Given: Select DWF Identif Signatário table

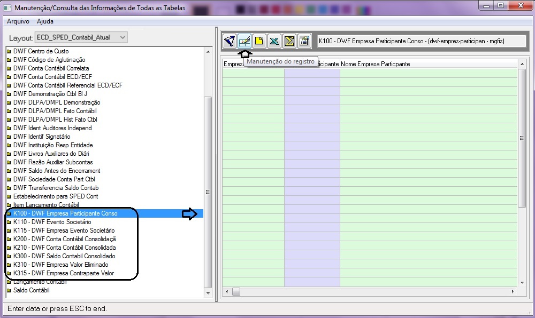Looking at the screenshot, I should pyautogui.click(x=42, y=137).
